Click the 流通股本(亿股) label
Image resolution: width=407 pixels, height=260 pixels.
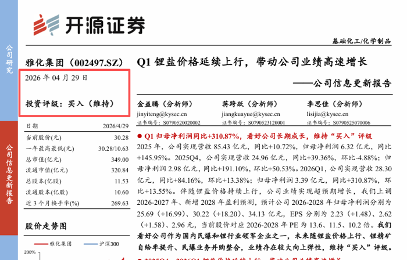pos(47,192)
